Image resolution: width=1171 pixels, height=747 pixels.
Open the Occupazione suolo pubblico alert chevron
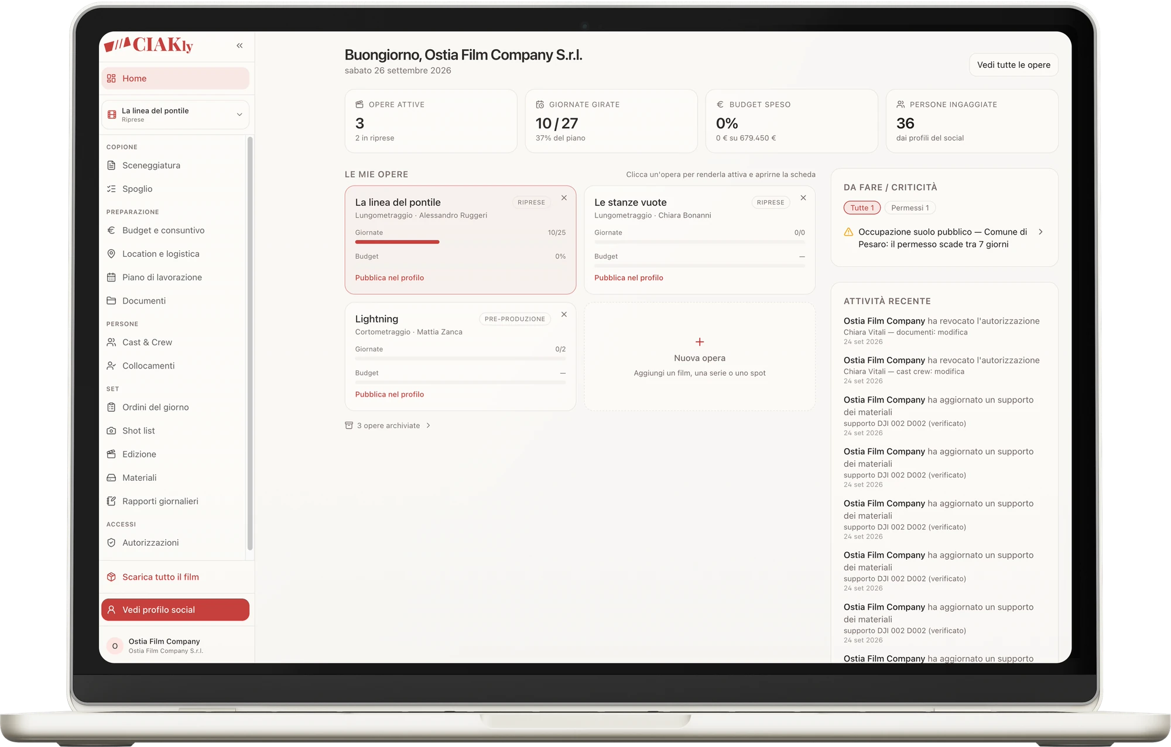coord(1040,232)
